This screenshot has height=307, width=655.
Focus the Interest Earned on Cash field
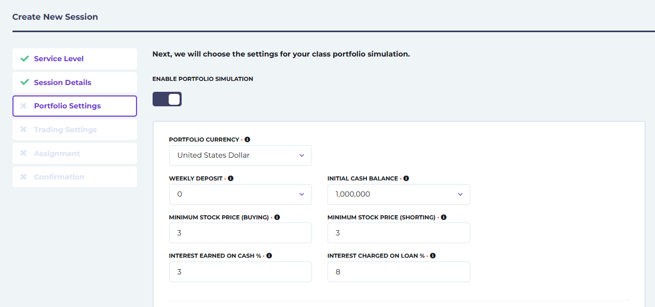pos(240,272)
